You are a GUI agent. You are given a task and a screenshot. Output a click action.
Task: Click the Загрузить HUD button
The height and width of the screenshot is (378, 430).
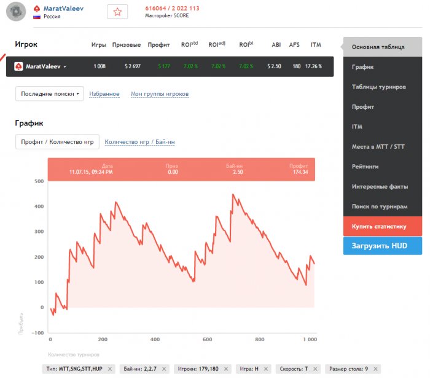(x=383, y=246)
